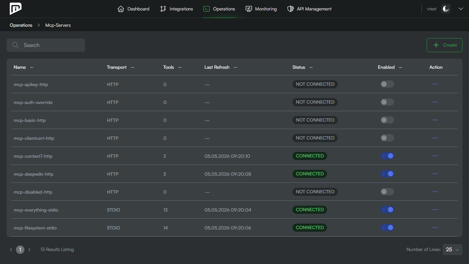Enable the mcp-apikey-http server toggle
469x264 pixels.
[387, 84]
